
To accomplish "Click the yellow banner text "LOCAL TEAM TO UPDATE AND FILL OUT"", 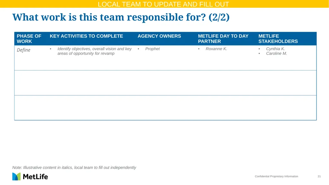I will click(x=163, y=4).
